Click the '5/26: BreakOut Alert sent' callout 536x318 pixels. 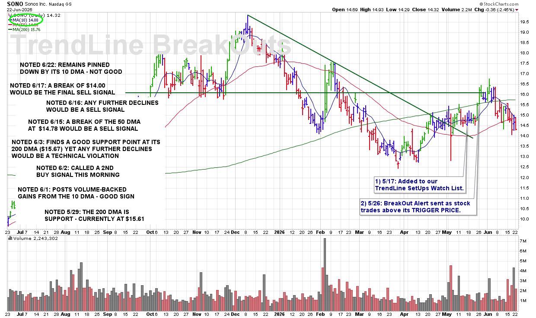point(418,207)
